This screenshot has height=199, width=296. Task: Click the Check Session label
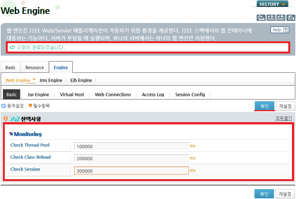(25, 169)
